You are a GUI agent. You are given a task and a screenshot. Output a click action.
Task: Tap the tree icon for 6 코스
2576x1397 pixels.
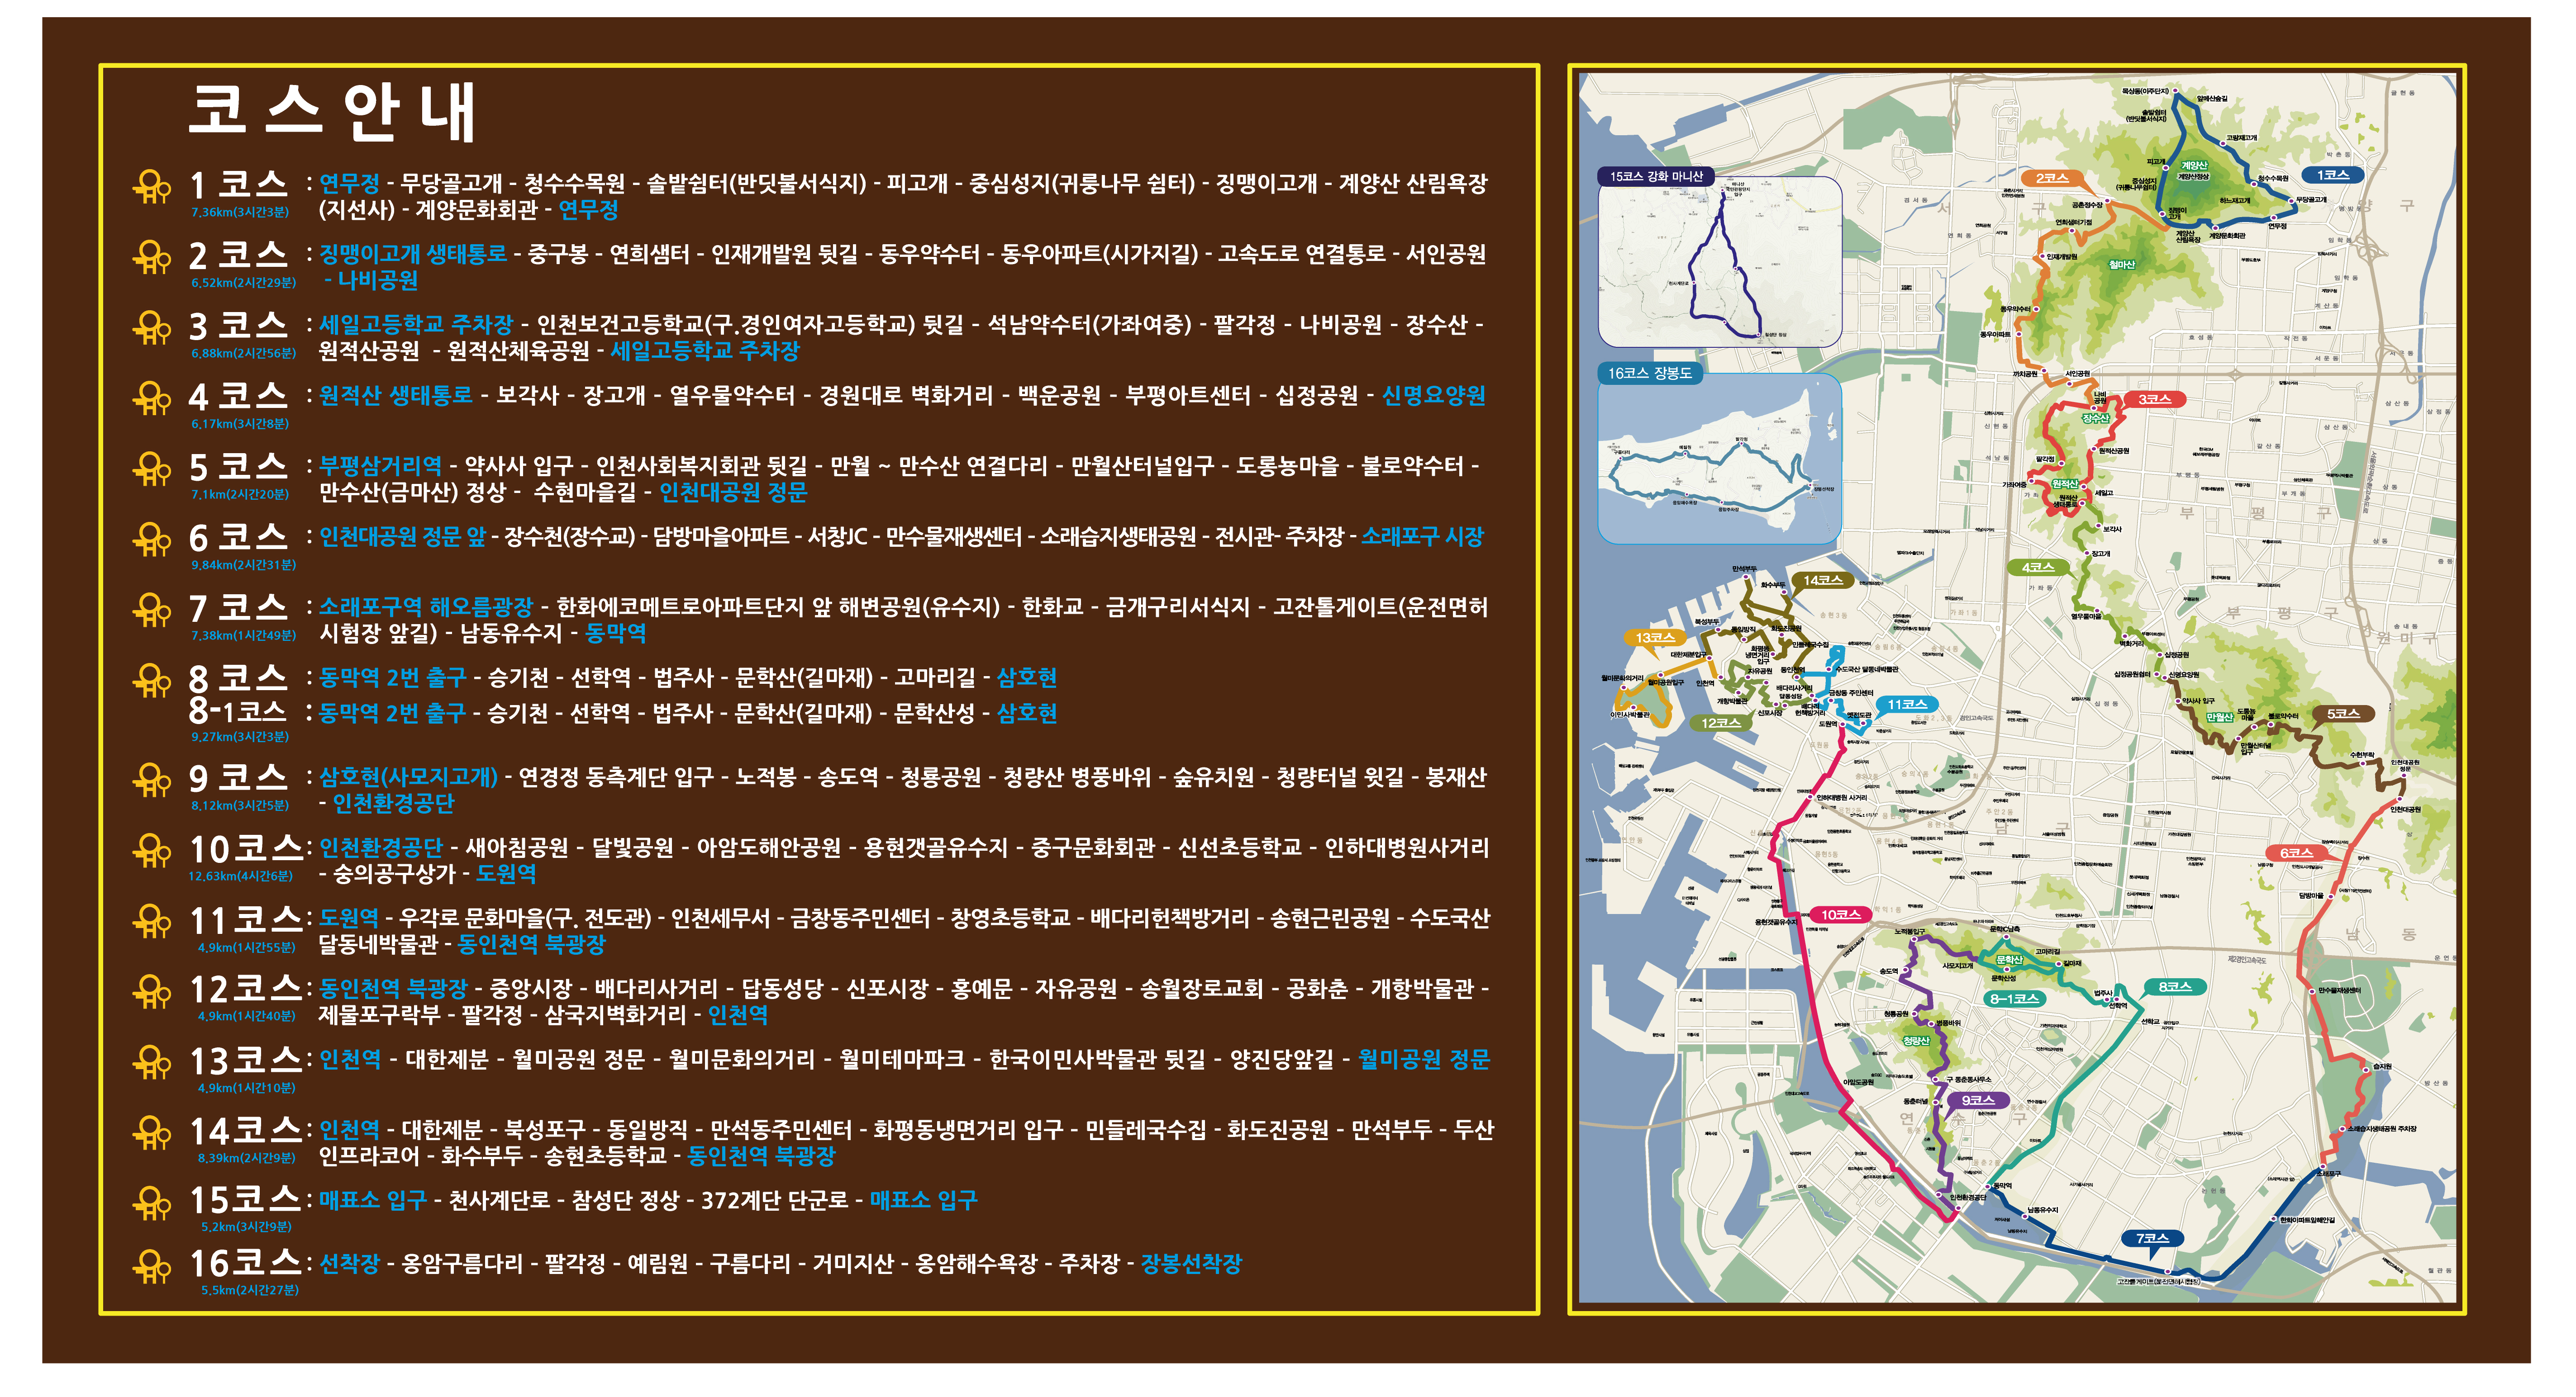pos(152,540)
